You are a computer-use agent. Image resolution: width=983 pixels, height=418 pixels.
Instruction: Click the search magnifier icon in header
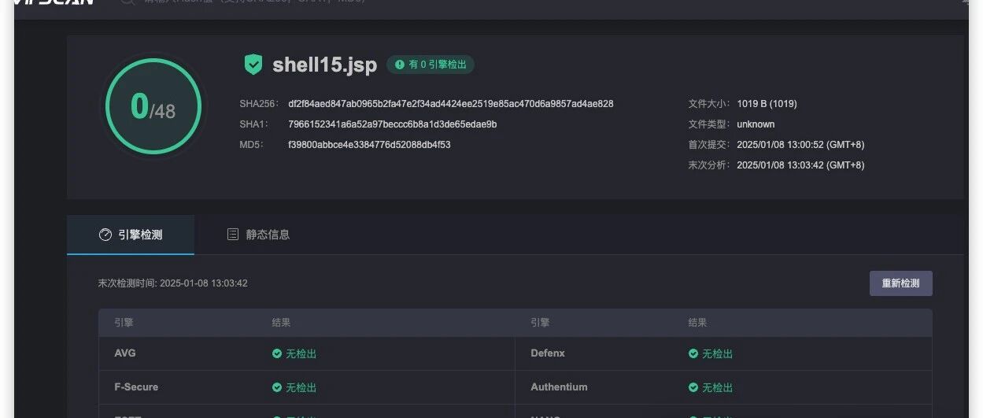tap(127, 2)
